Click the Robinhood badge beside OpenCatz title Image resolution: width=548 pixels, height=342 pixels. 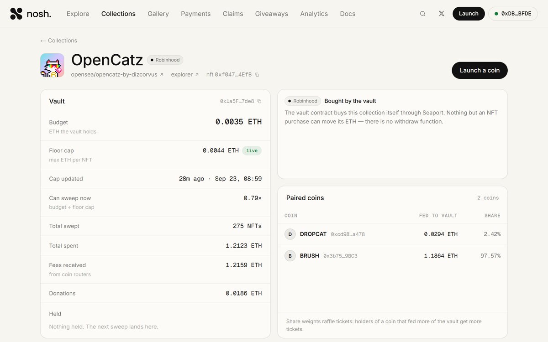click(165, 60)
